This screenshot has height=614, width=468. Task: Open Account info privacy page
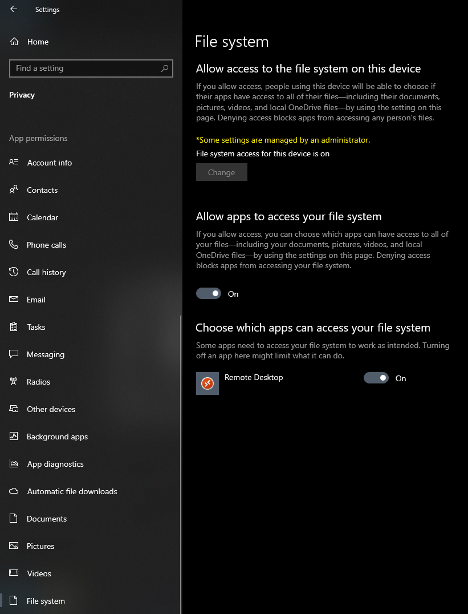click(90, 163)
